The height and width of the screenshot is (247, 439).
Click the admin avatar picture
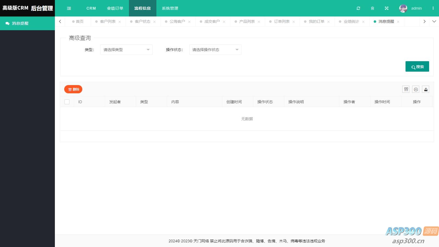(x=403, y=8)
